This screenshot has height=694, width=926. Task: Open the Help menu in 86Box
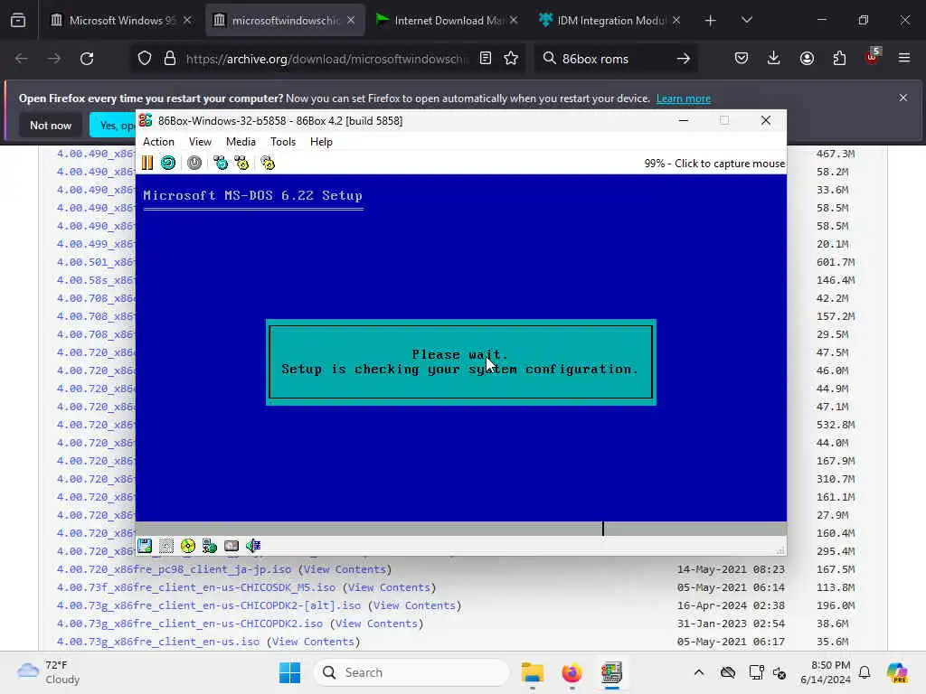(x=321, y=142)
